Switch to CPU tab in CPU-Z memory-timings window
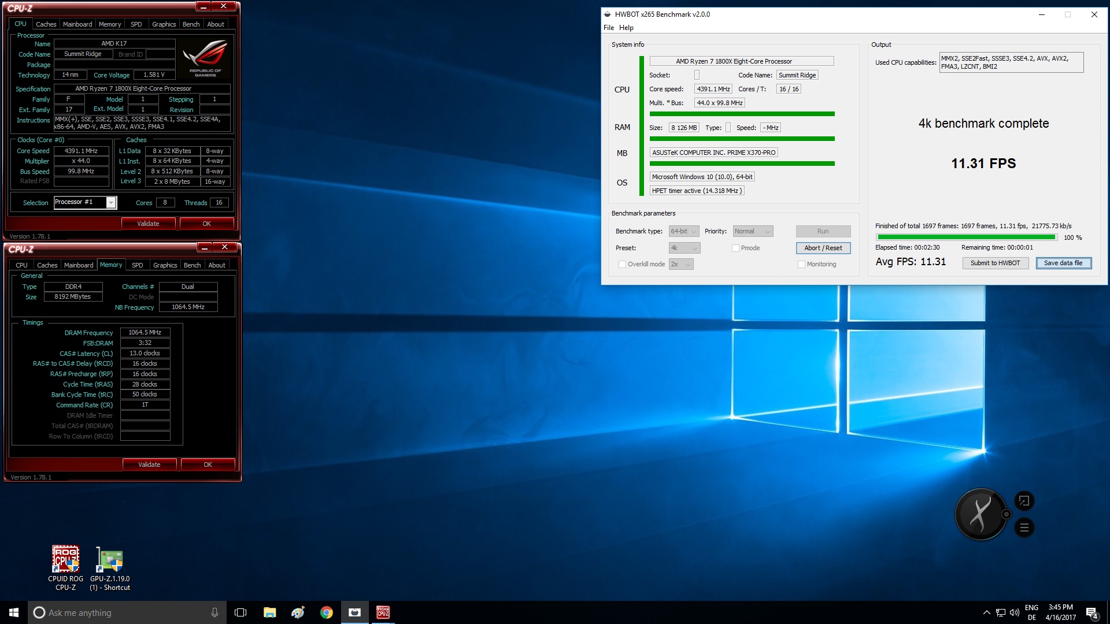Image resolution: width=1110 pixels, height=624 pixels. point(21,265)
